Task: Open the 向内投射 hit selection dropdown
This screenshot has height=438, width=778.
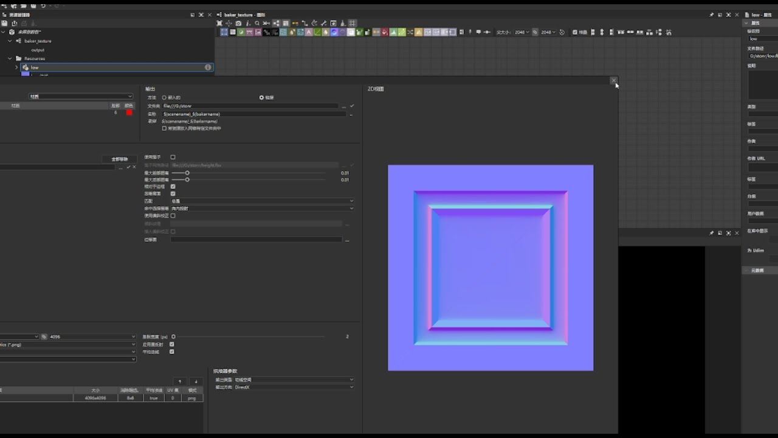Action: pos(262,208)
